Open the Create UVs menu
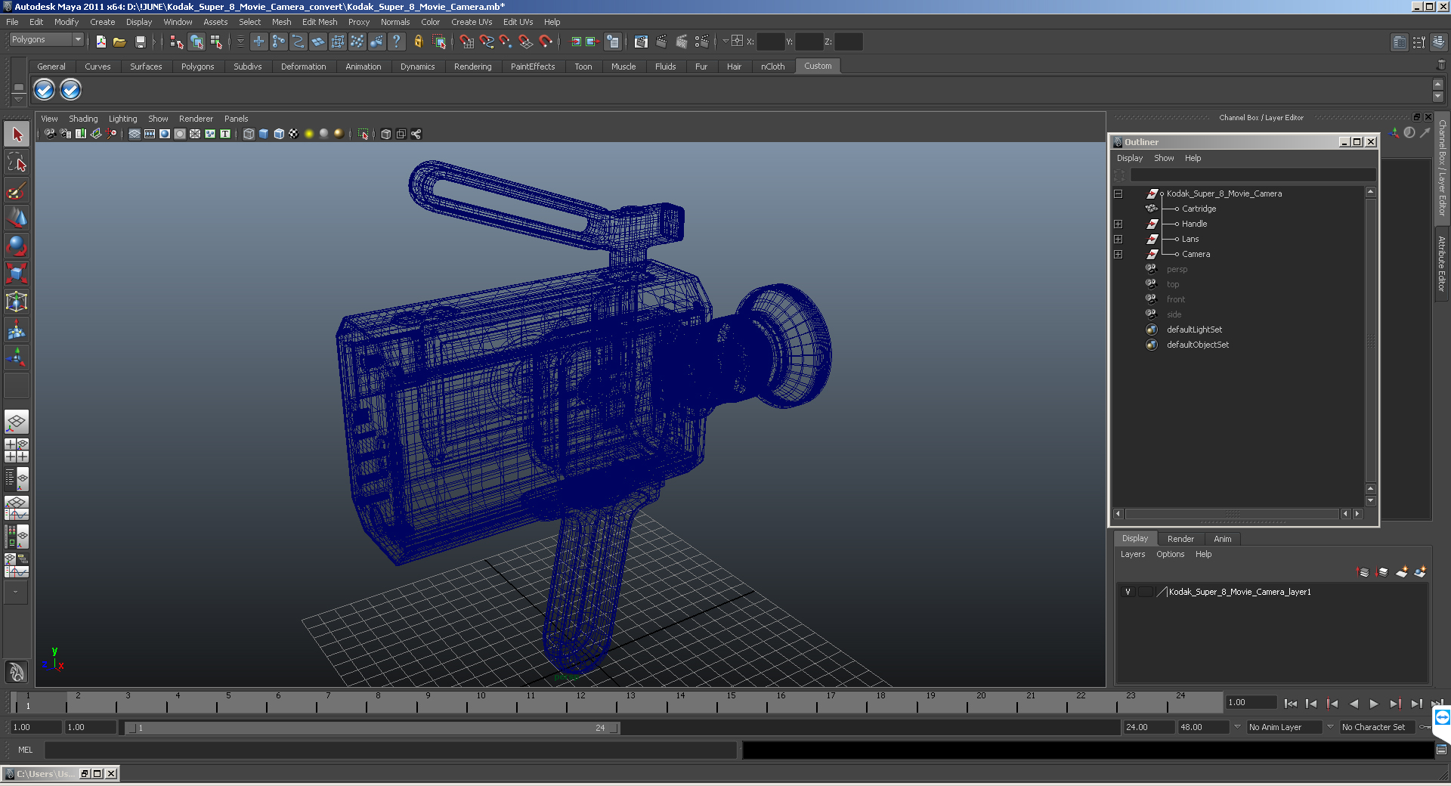The image size is (1451, 786). (472, 22)
